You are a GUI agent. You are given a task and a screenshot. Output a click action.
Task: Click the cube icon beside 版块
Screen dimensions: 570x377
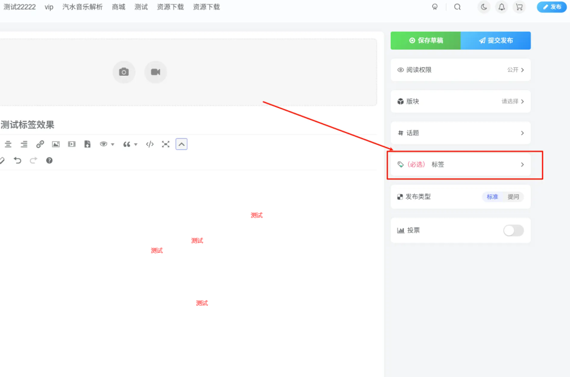point(400,101)
